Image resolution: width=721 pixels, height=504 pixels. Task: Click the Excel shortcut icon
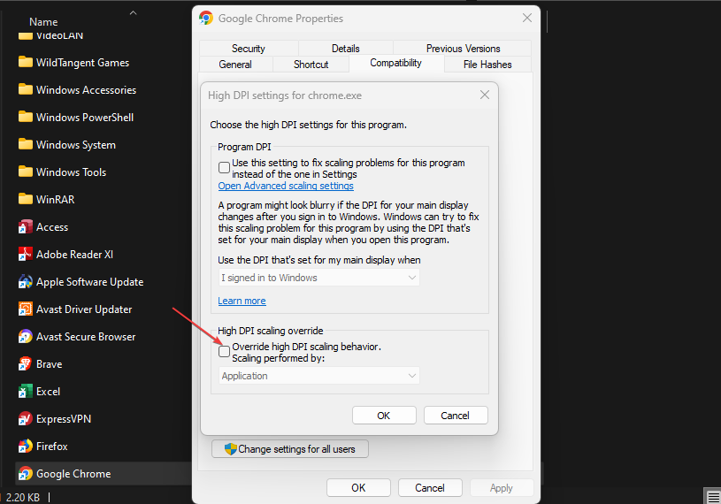coord(26,391)
